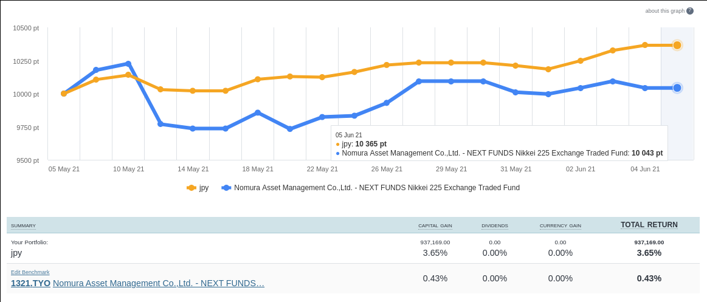Select the blue data point at 18 May 21
This screenshot has height=302, width=707.
258,112
